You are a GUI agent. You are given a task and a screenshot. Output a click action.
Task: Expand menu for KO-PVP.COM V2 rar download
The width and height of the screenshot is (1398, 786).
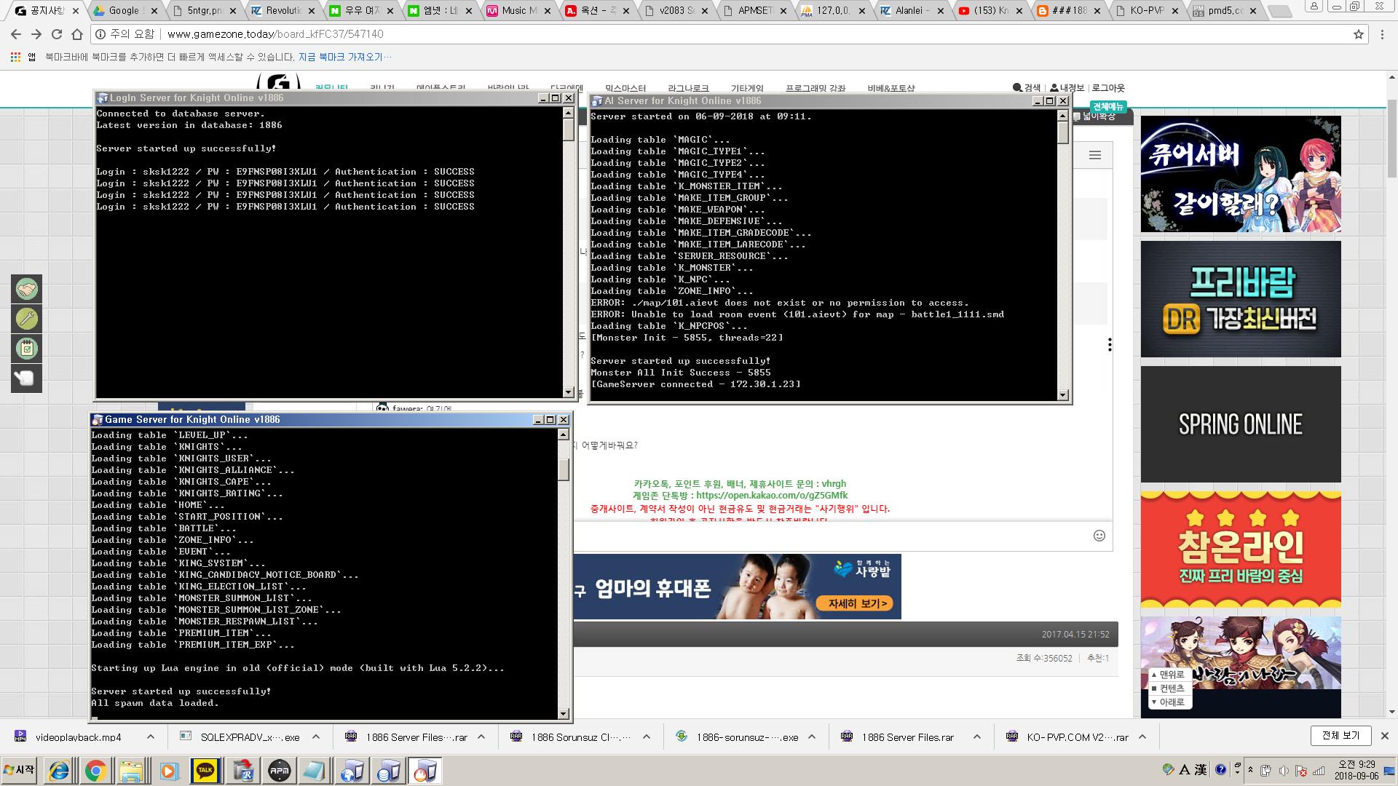tap(1142, 737)
